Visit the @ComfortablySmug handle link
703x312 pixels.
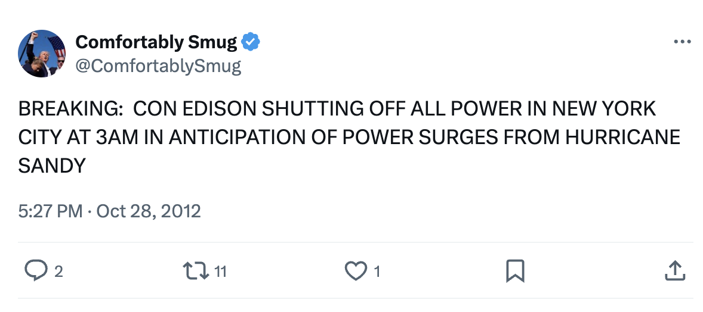pos(158,66)
